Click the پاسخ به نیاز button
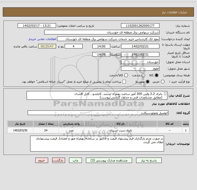 tap(149, 160)
